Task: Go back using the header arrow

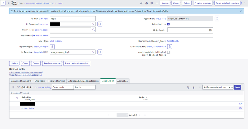Action: coord(3,3)
